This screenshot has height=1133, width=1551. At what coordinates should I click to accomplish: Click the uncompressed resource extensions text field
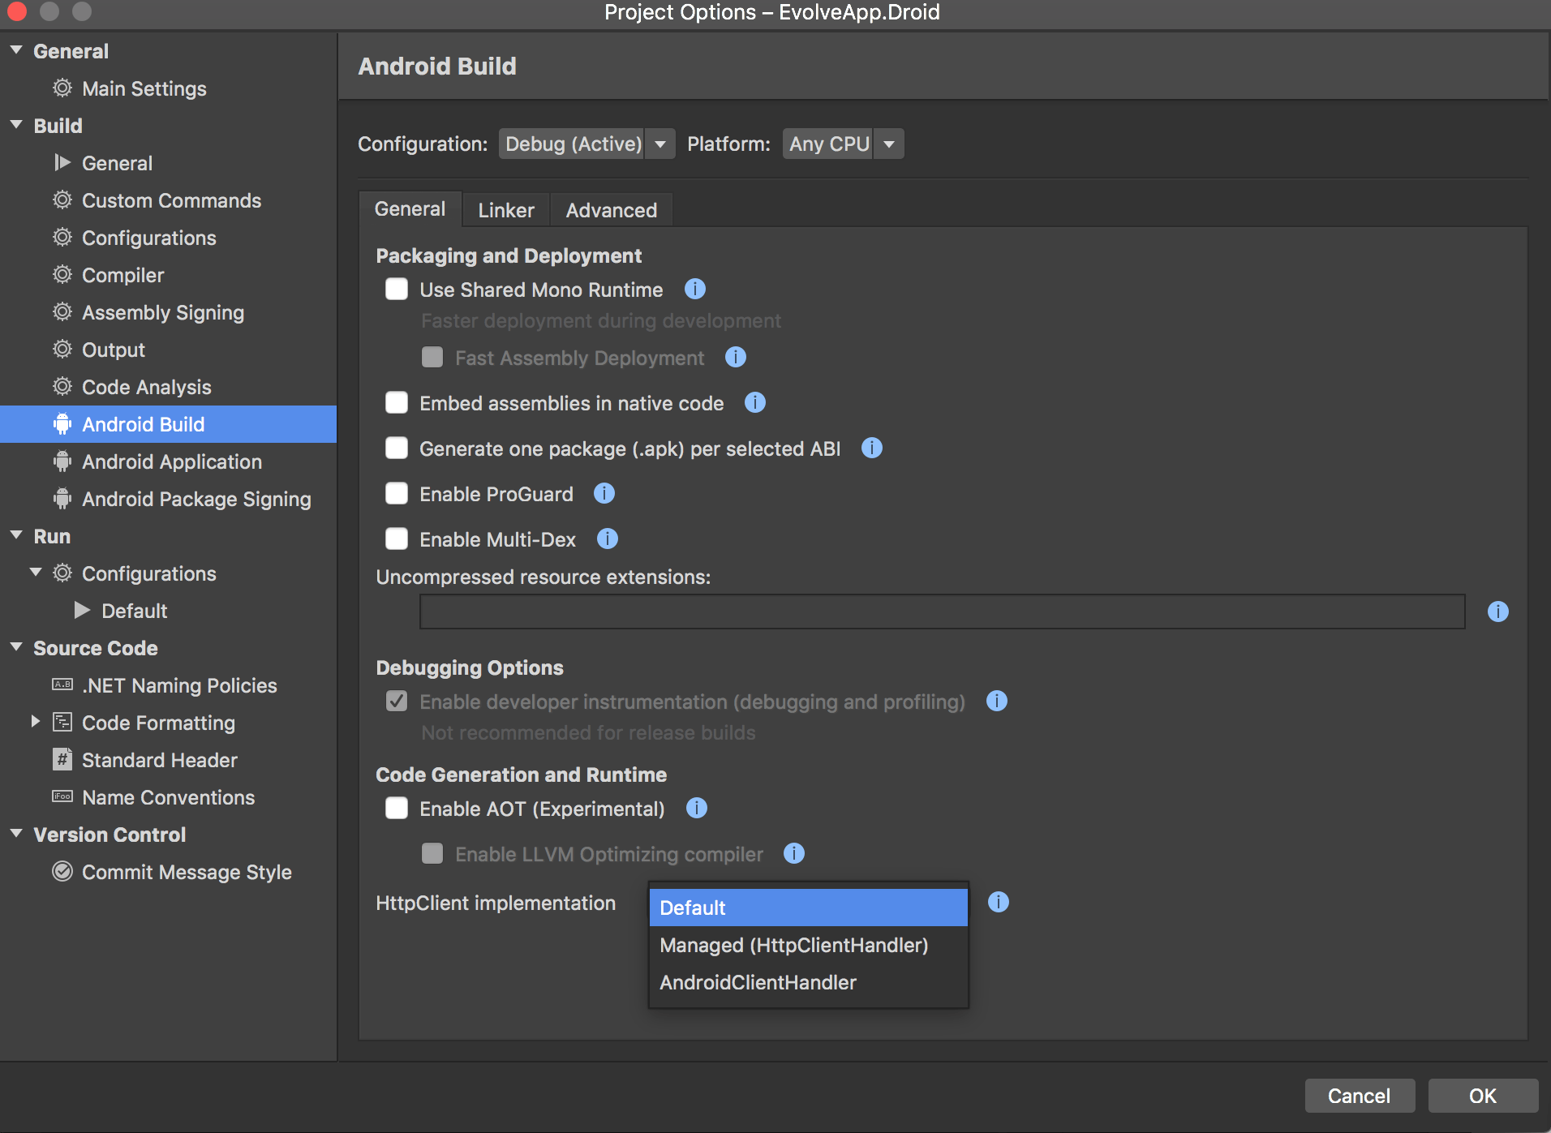942,612
